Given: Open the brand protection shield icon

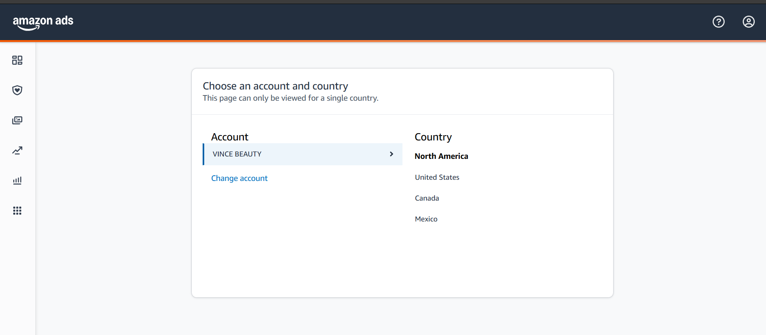Looking at the screenshot, I should tap(17, 90).
